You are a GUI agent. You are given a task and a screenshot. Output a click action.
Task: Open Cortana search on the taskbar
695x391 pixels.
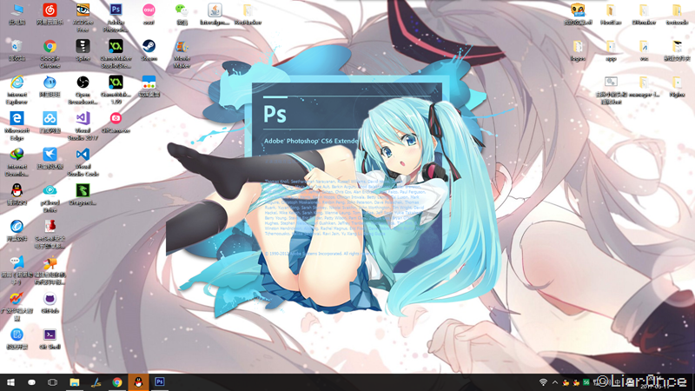click(31, 382)
